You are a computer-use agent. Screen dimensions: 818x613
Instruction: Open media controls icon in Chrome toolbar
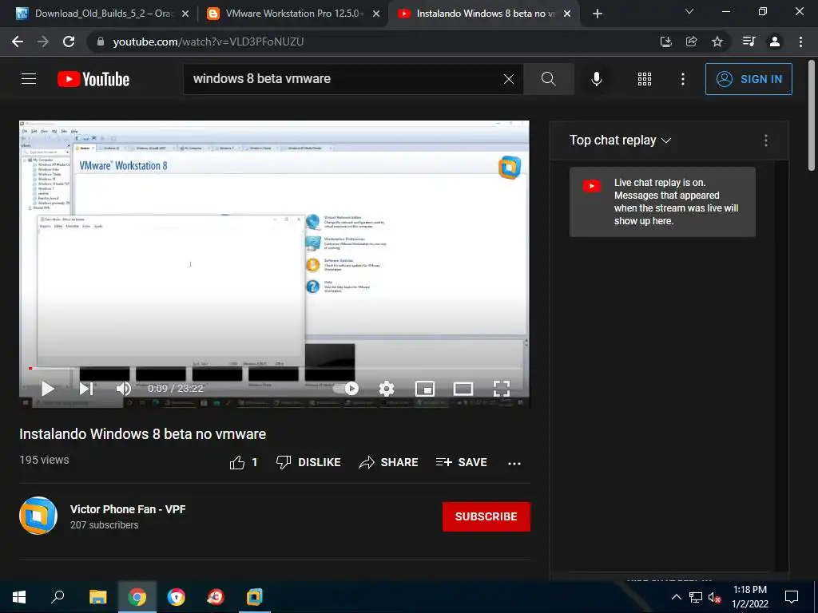tap(749, 42)
